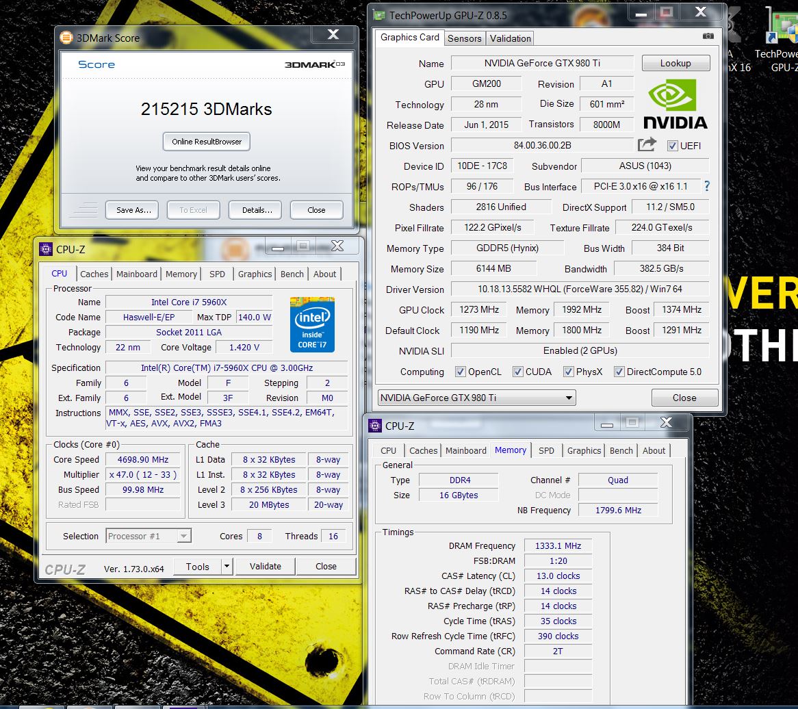Toggle the OpenCL checkbox
The image size is (798, 709).
(x=461, y=372)
